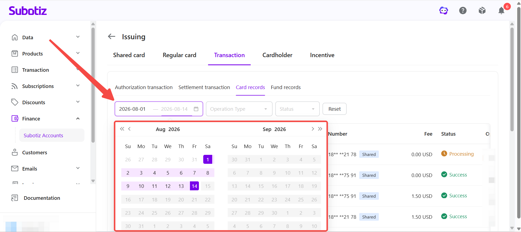Click the Processing status clock icon

click(444, 153)
